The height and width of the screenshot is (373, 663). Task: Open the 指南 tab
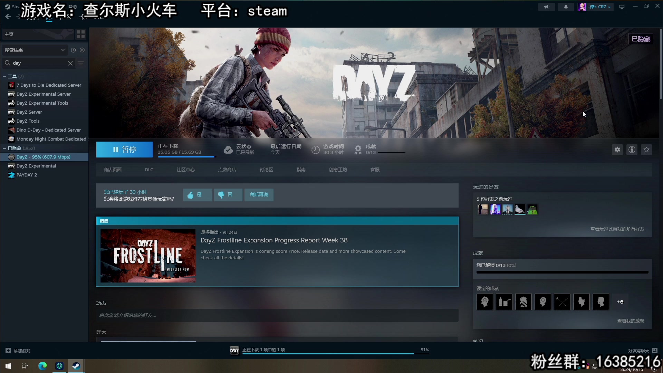pos(301,170)
